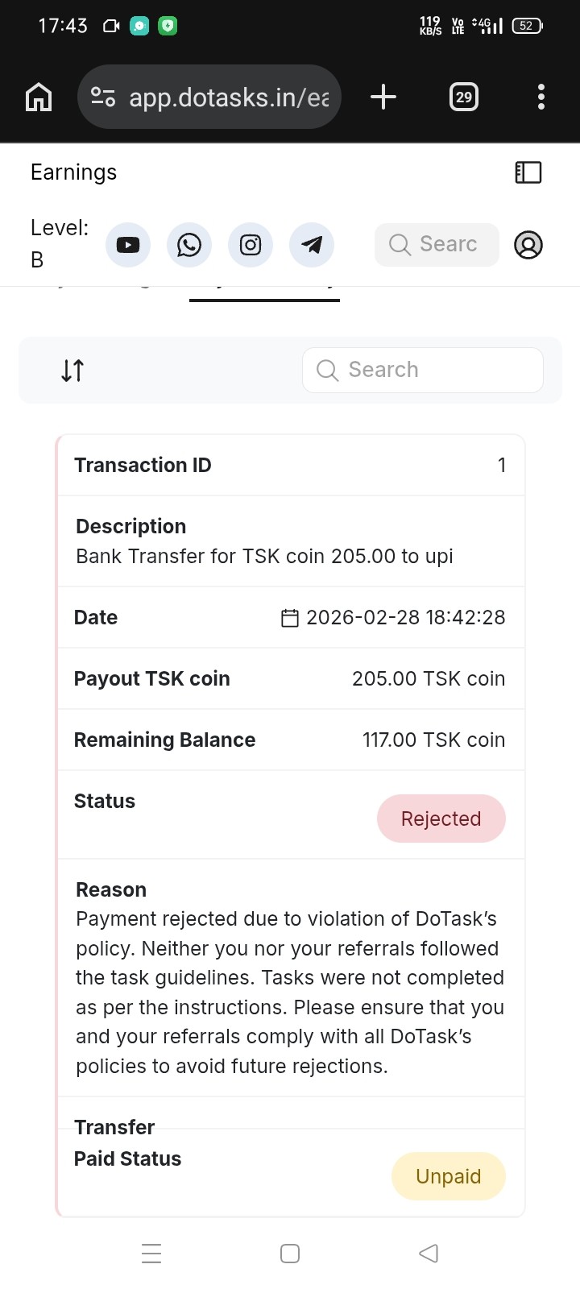Open the user profile icon
The width and height of the screenshot is (580, 1289).
pyautogui.click(x=528, y=245)
